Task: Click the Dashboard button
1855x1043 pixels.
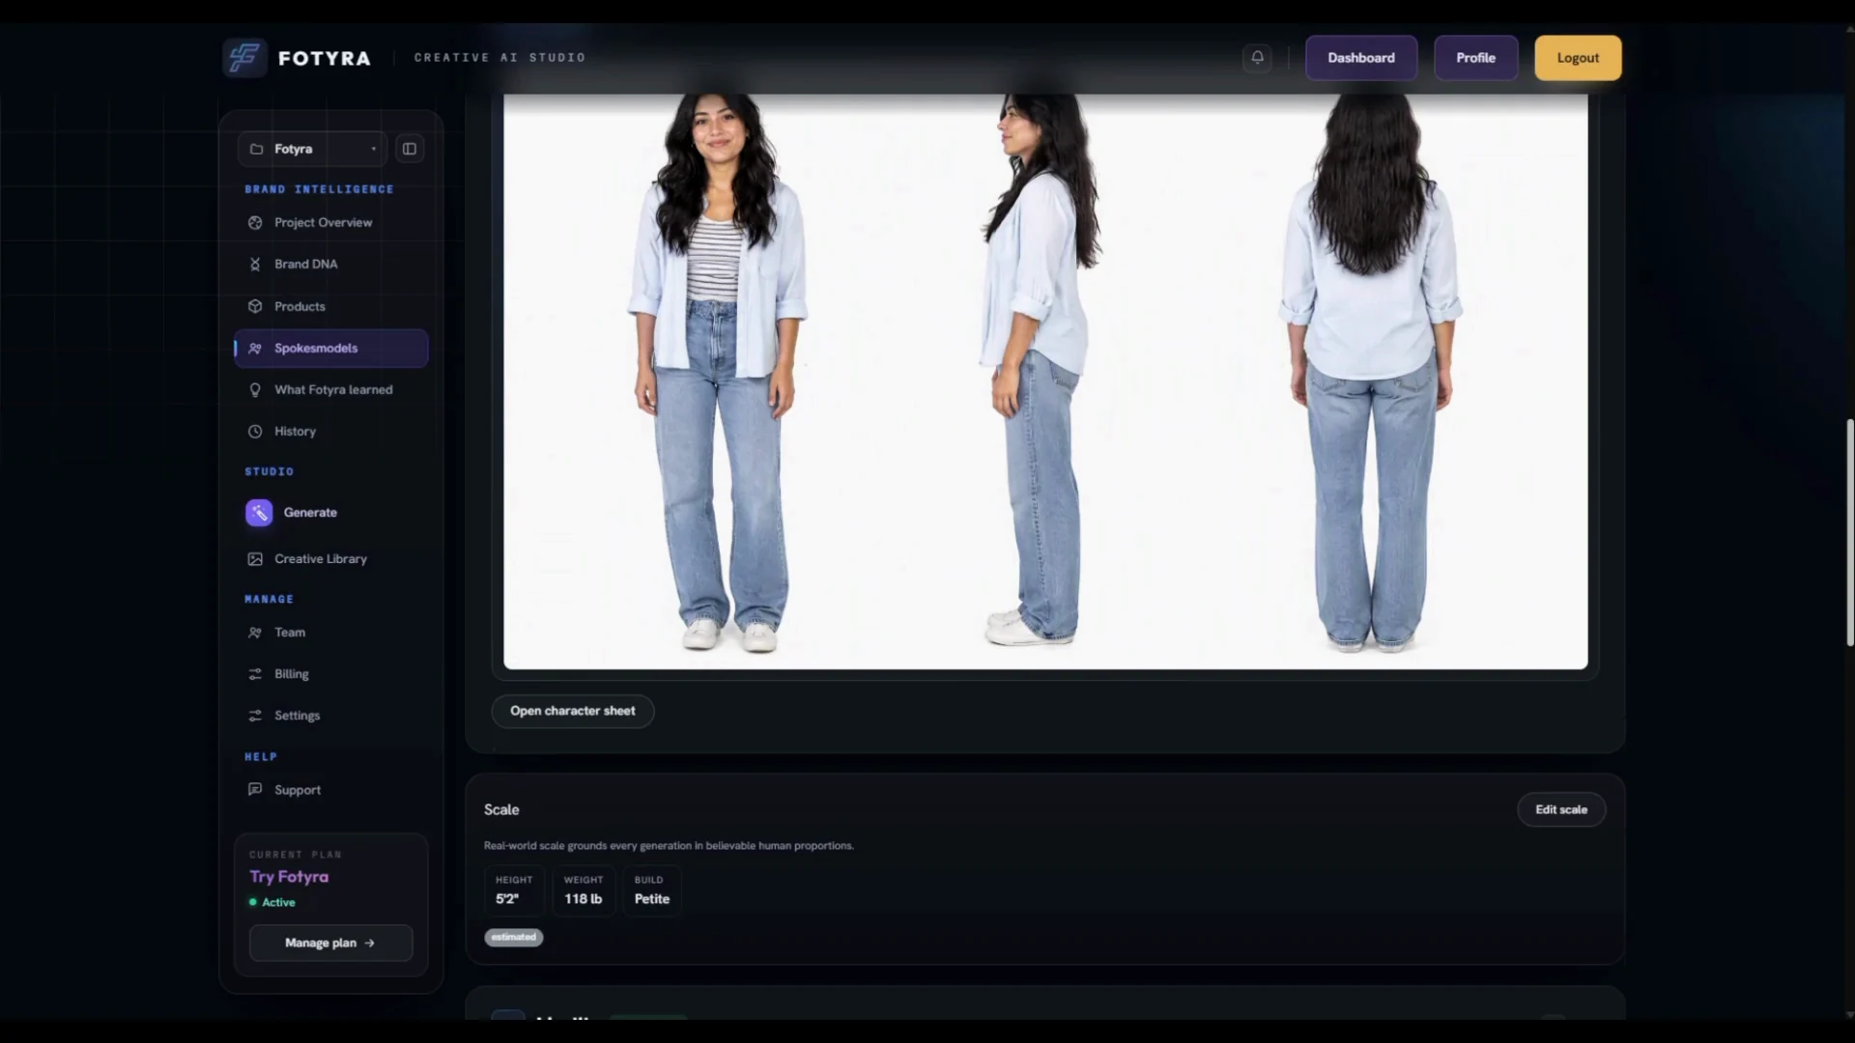Action: tap(1360, 58)
